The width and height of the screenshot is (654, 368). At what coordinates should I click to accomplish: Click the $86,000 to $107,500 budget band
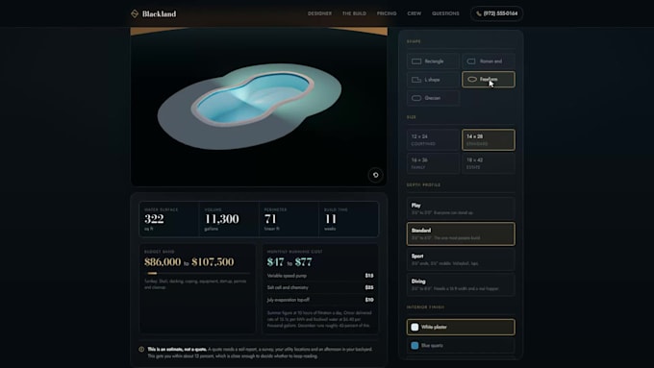189,261
